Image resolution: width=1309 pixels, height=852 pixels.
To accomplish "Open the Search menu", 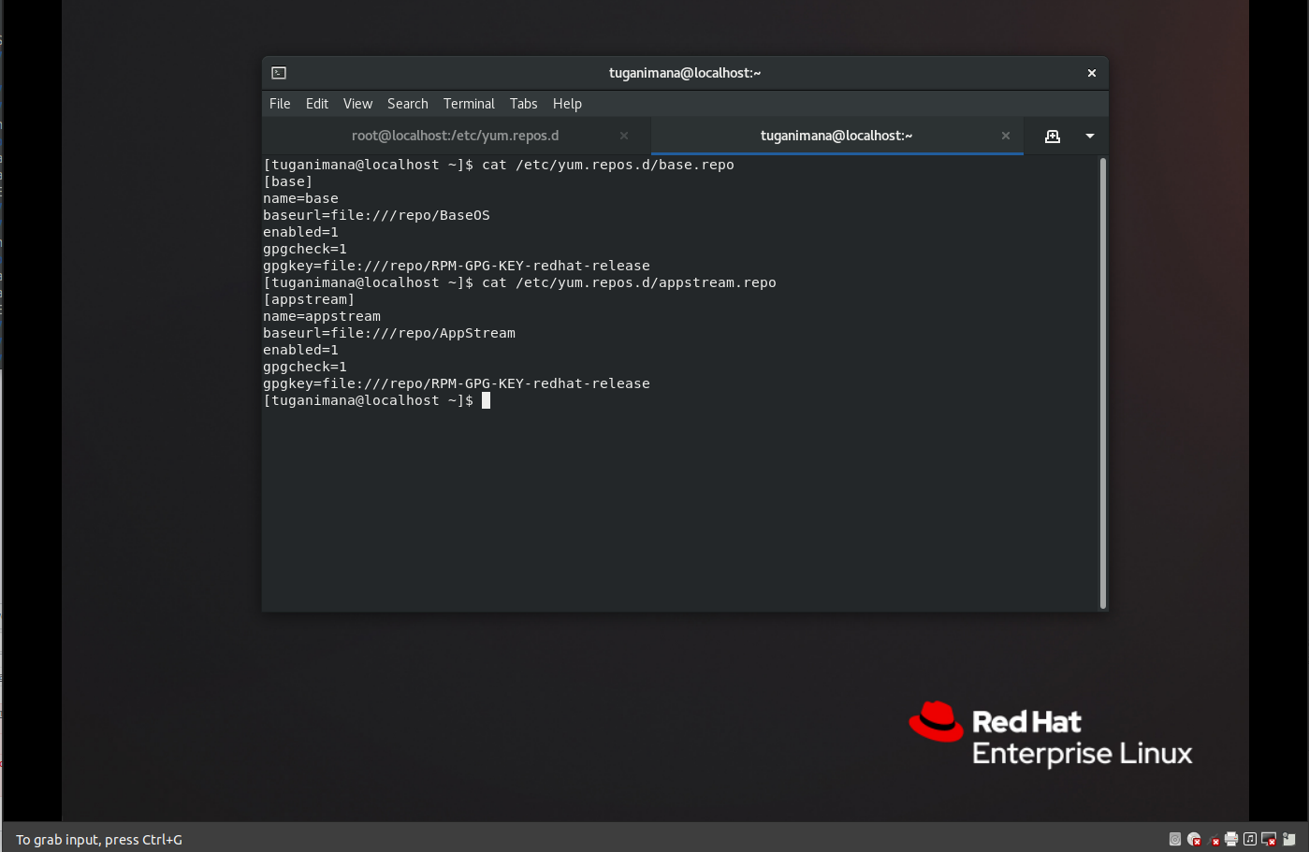I will coord(408,104).
